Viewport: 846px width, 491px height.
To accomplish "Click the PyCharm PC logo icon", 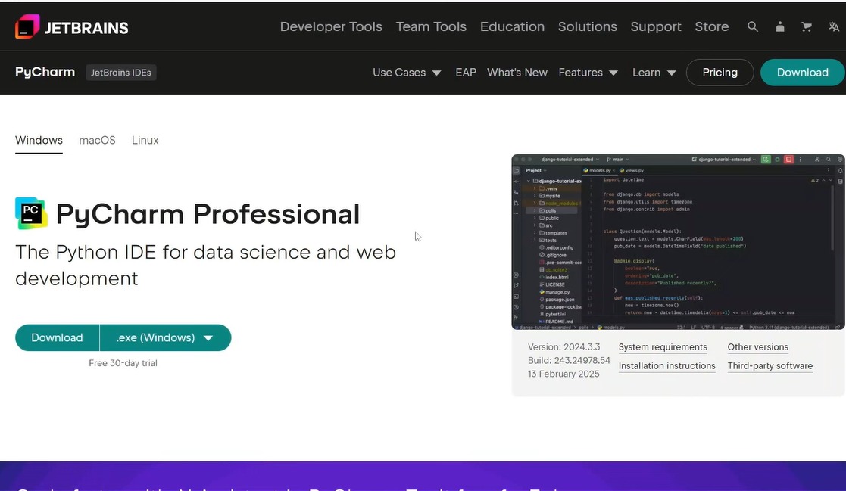I will pyautogui.click(x=31, y=213).
